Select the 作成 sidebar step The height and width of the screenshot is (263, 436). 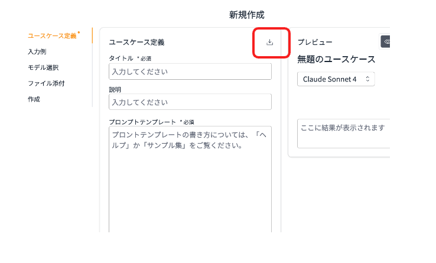click(34, 99)
